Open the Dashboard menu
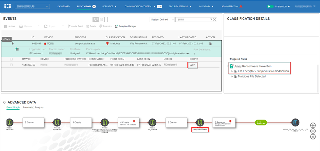 (63, 6)
